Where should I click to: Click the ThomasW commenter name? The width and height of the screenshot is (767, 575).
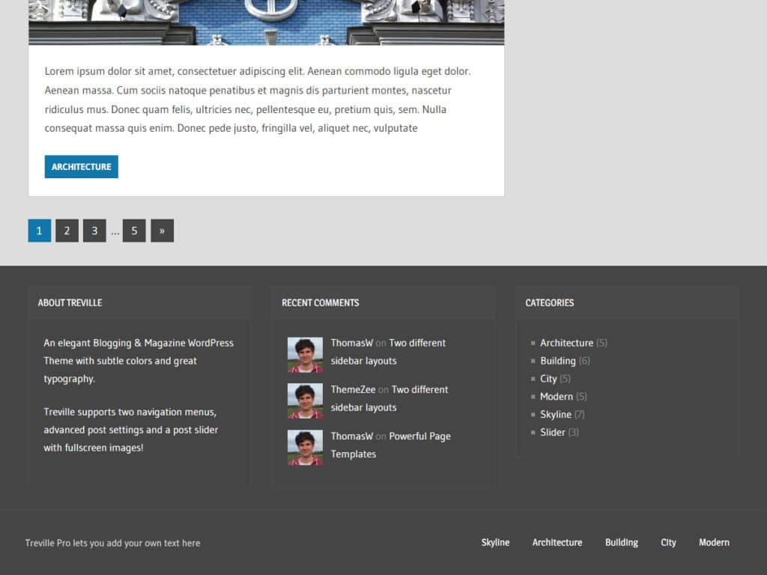352,343
